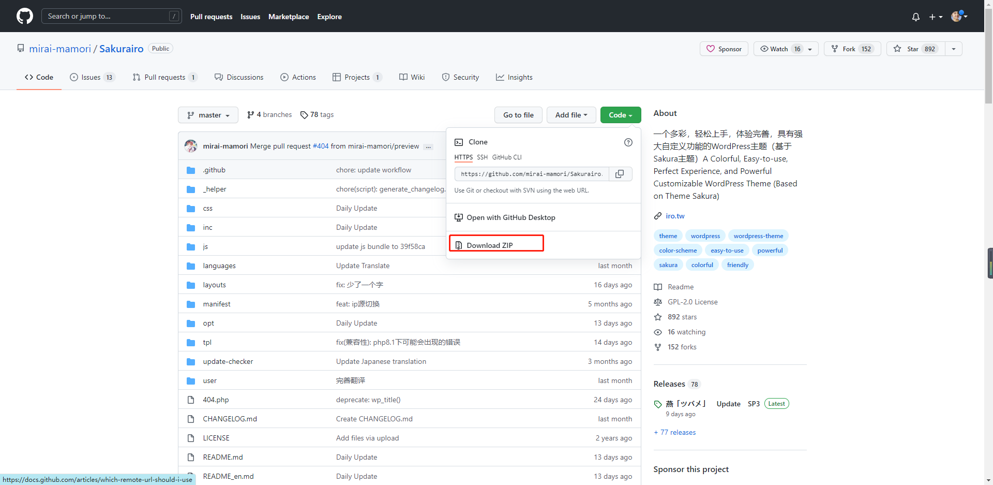Open CHANGELOG.md file

click(x=230, y=419)
